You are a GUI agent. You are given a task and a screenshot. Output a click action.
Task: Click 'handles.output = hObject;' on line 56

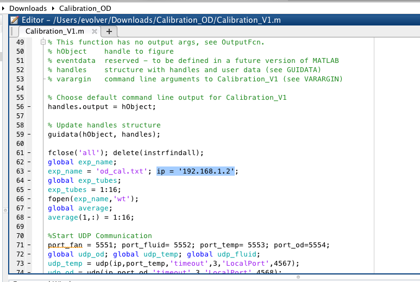click(102, 107)
